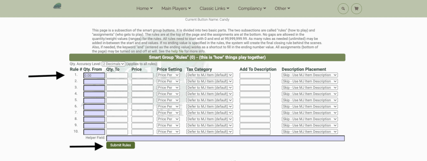Viewport: 427px width, 161px height.
Task: Click rule 3 Qty. To field
Action: pos(117,88)
